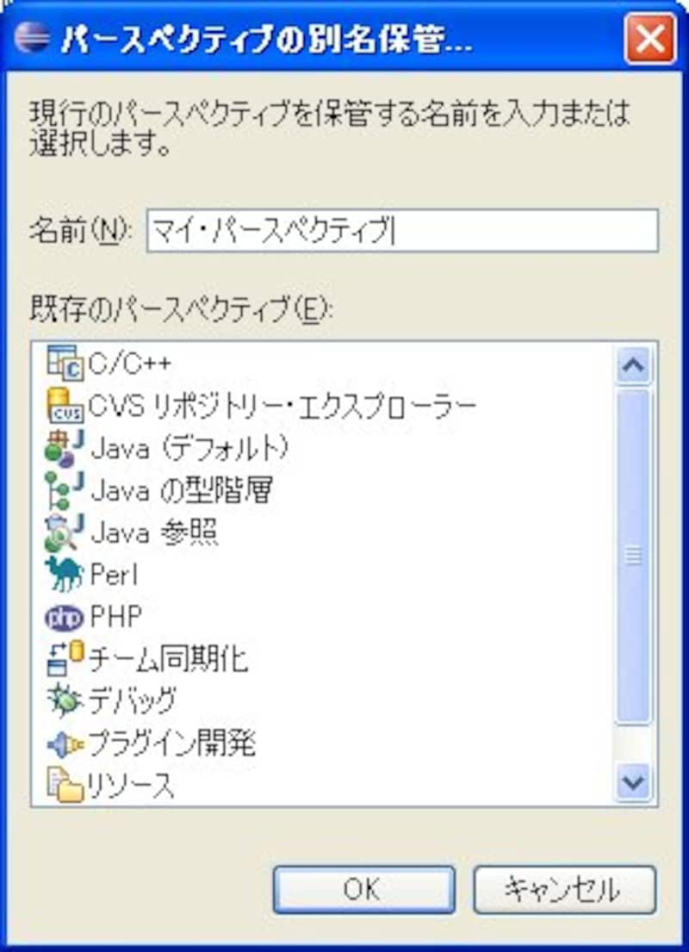Select the プラグイン開発 list entry
Viewport: 689px width, 952px height.
tap(172, 743)
